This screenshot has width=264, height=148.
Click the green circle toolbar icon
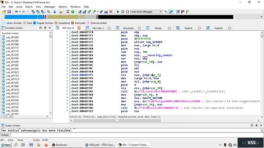point(73,12)
